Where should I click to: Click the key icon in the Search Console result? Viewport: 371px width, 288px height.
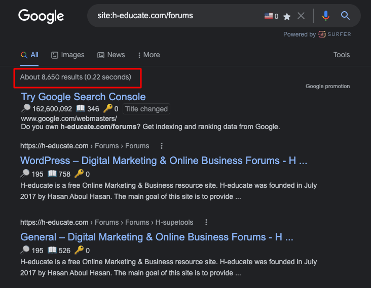coord(108,108)
